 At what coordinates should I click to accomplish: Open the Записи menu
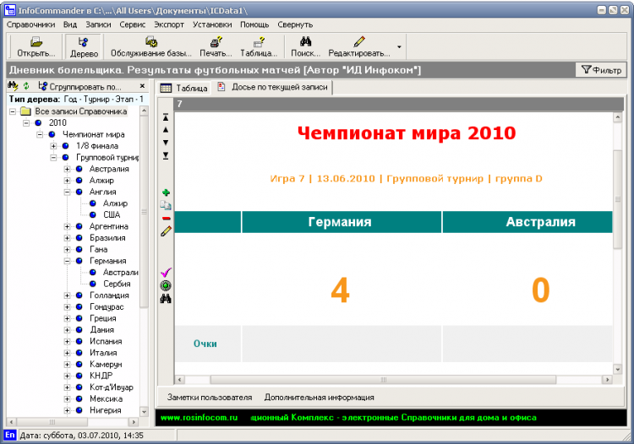click(x=98, y=24)
